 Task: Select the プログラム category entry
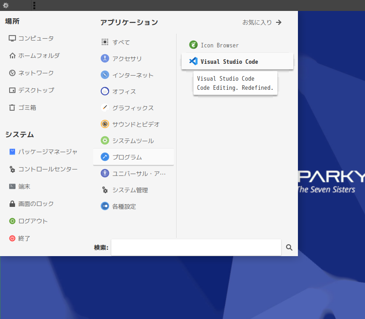(133, 157)
